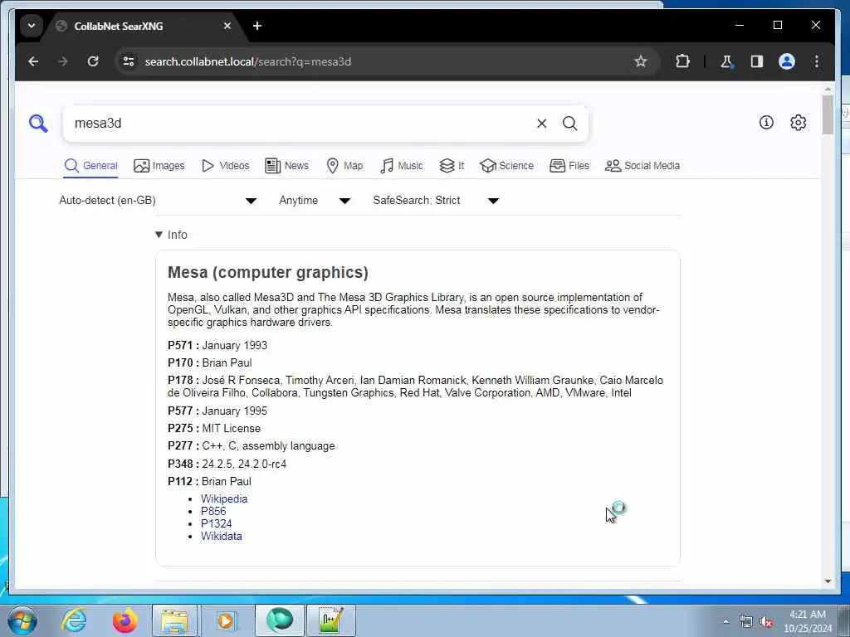View site information icon in address bar
The width and height of the screenshot is (850, 637).
(129, 61)
